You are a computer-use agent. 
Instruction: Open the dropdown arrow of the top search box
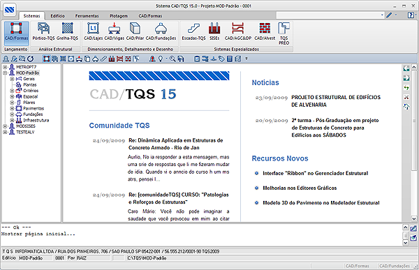[x=382, y=15]
